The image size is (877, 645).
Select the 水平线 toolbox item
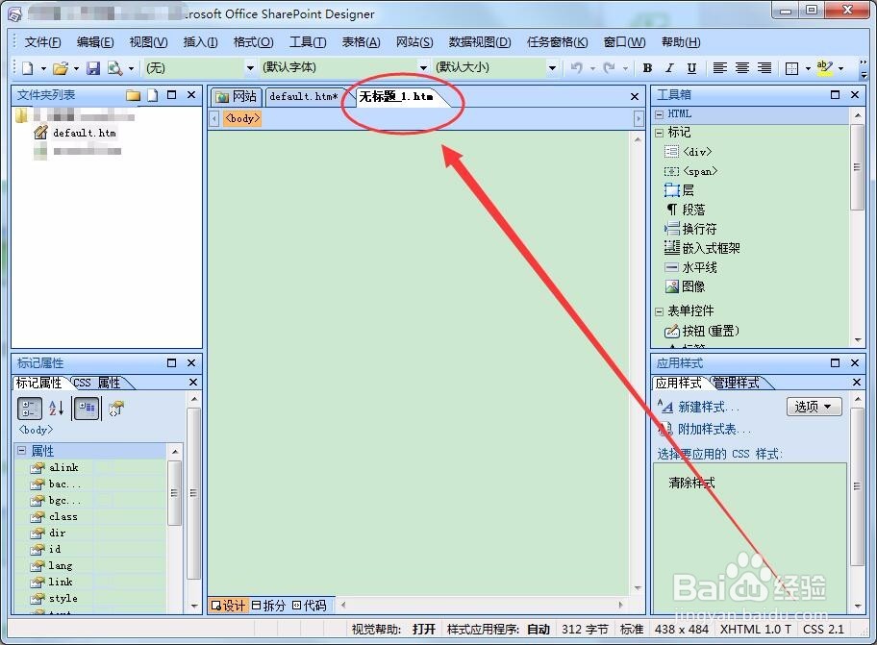coord(690,267)
